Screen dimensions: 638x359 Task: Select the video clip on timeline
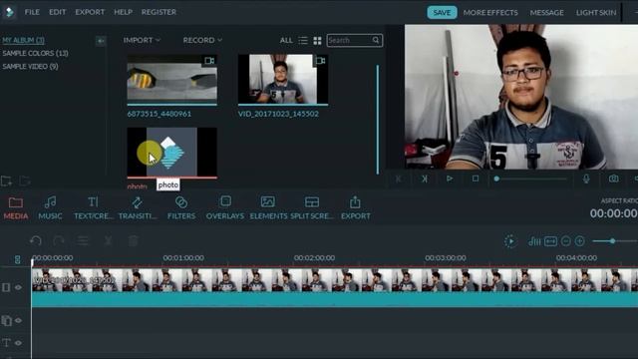coord(335,287)
